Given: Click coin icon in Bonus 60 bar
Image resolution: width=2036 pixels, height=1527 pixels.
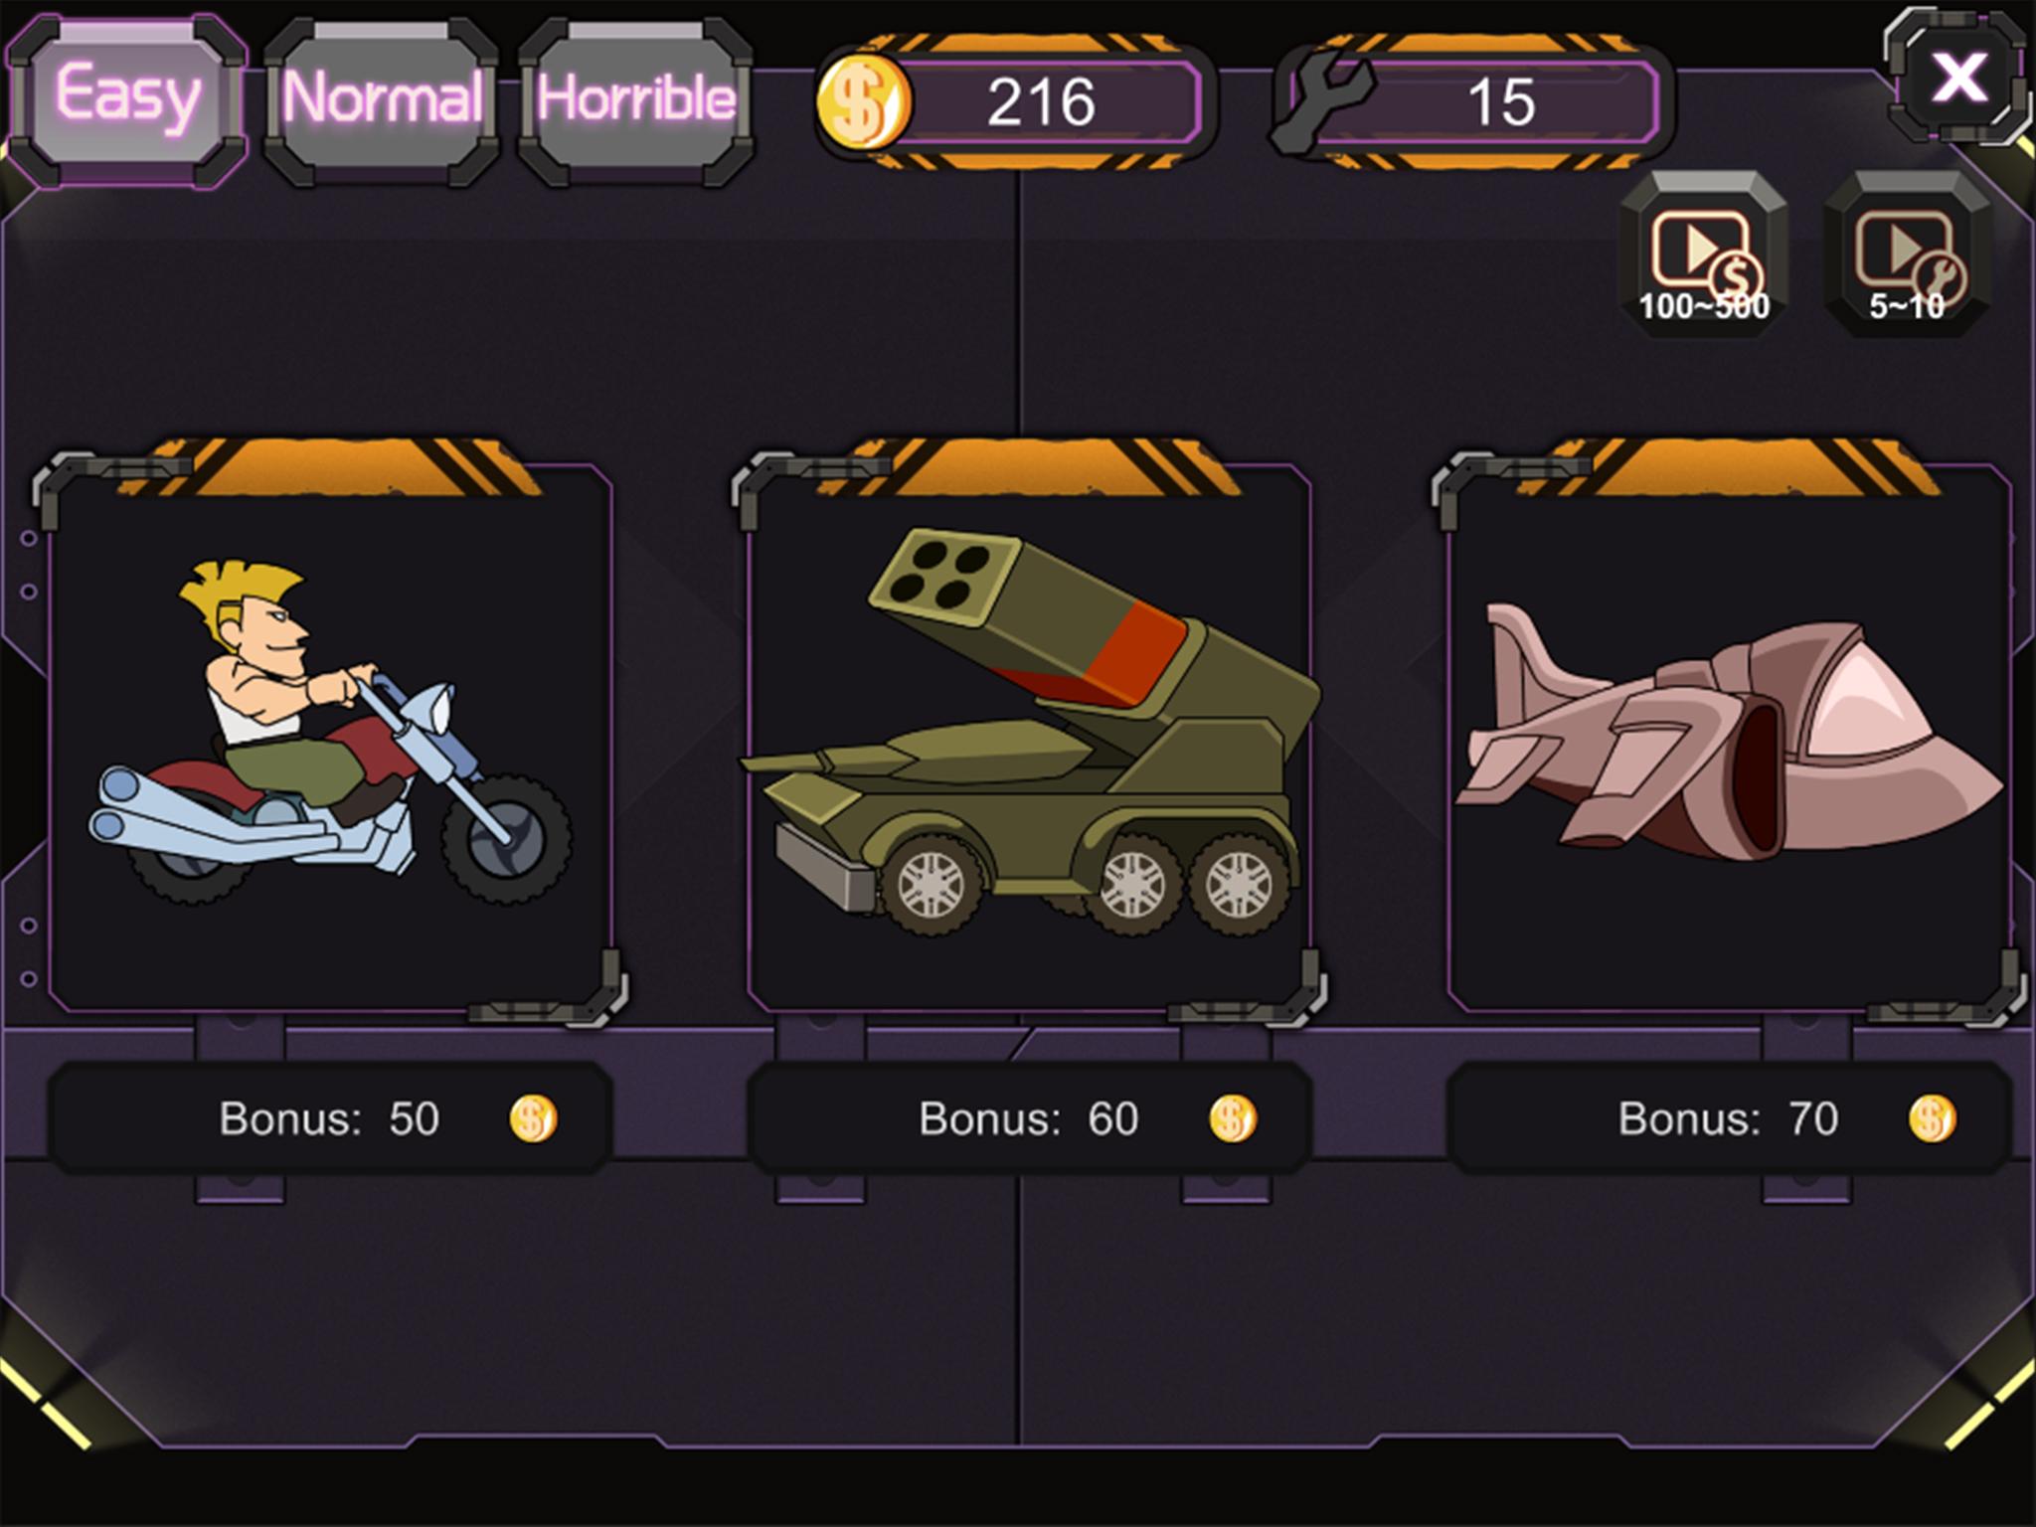Looking at the screenshot, I should click(x=1233, y=1119).
